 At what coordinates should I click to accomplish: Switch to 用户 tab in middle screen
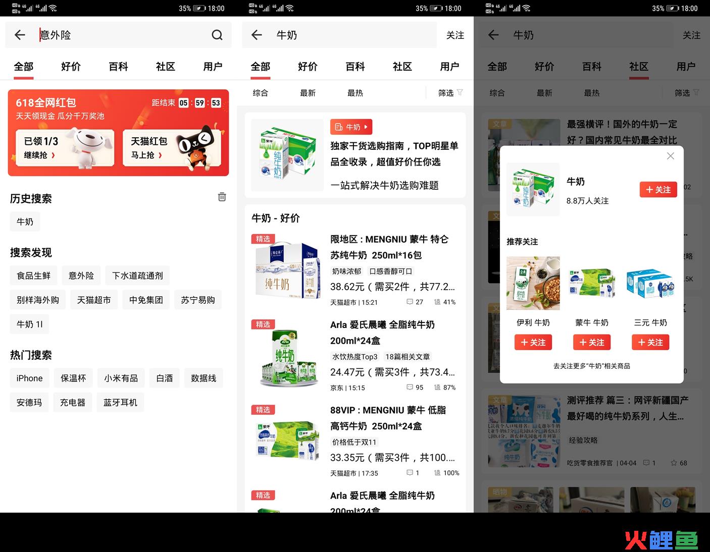[x=449, y=67]
